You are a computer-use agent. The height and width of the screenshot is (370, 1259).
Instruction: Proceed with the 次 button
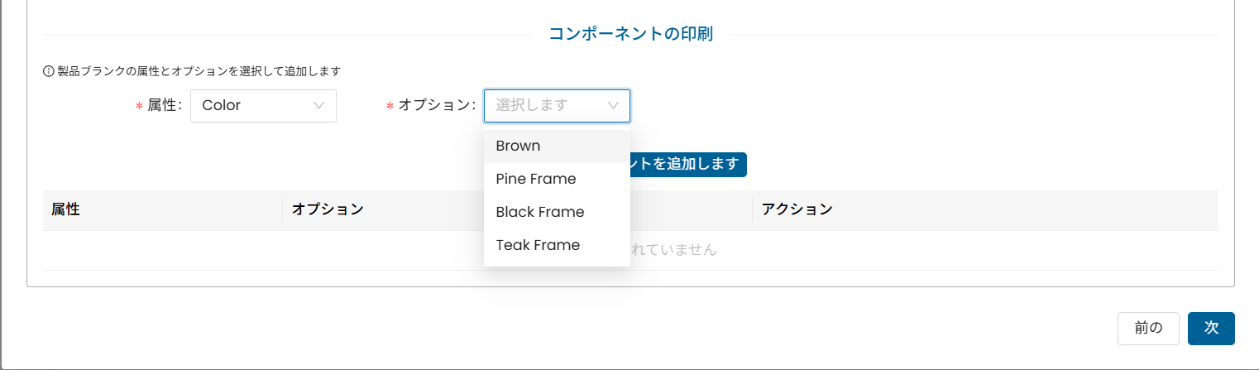tap(1211, 328)
